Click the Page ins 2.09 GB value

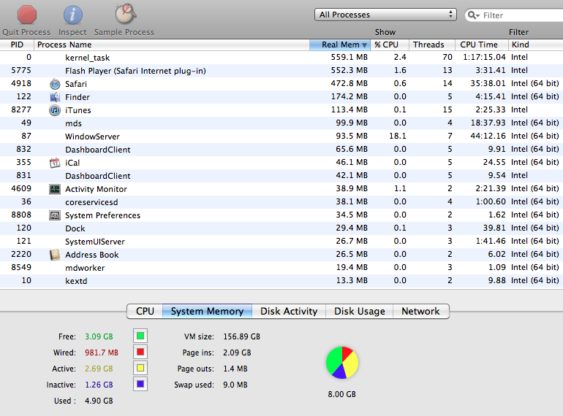click(237, 353)
